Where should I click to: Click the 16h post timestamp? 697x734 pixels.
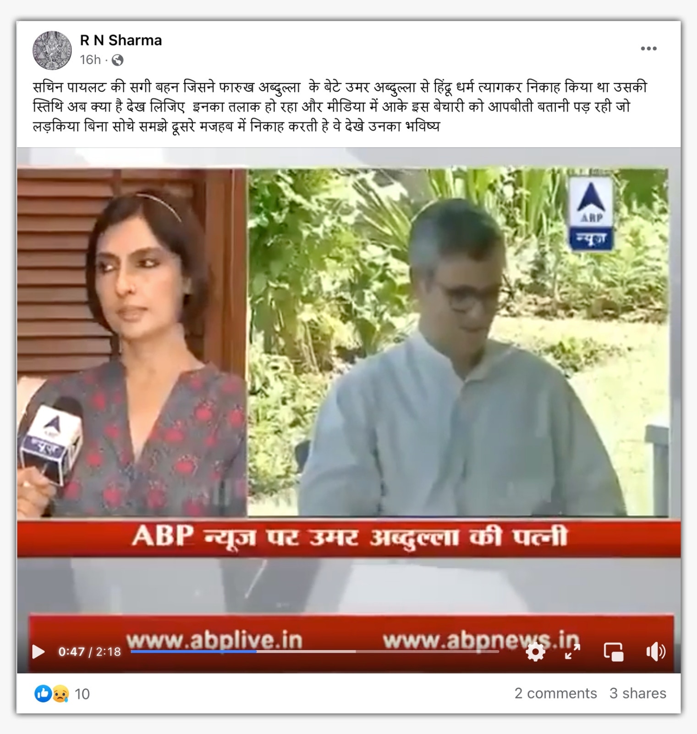click(x=90, y=60)
